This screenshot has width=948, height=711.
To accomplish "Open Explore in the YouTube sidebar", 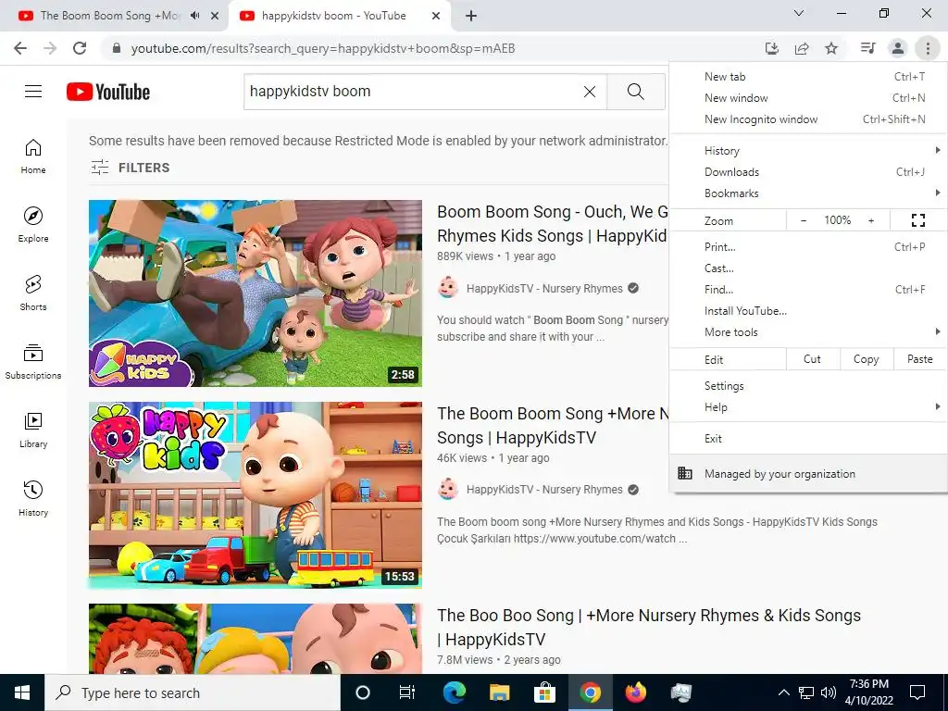I will (x=33, y=225).
